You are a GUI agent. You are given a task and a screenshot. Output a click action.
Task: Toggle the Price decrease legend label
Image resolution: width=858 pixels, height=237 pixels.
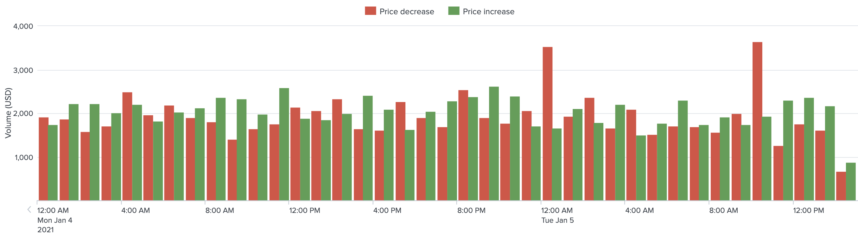click(407, 12)
